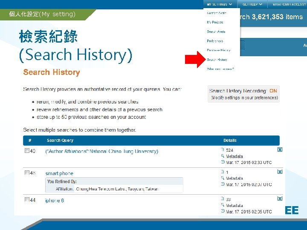Click Metadata label in search 49 row
The image size is (307, 230).
click(x=235, y=156)
